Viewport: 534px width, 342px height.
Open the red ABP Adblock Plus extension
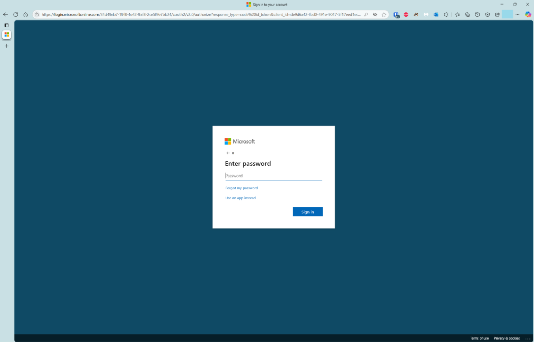pos(406,15)
